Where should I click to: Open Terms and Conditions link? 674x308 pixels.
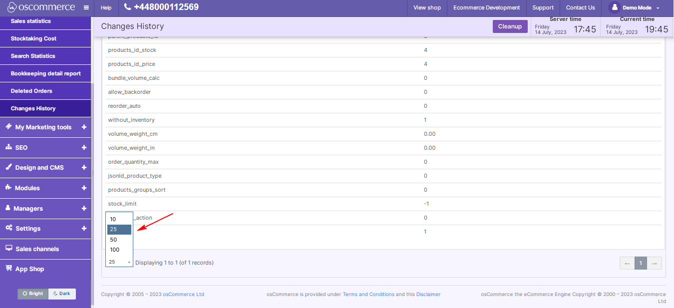tap(368, 295)
